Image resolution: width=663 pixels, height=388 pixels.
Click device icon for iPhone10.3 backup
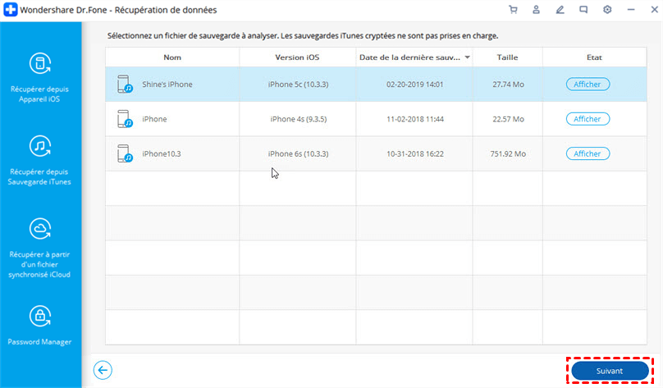[125, 153]
